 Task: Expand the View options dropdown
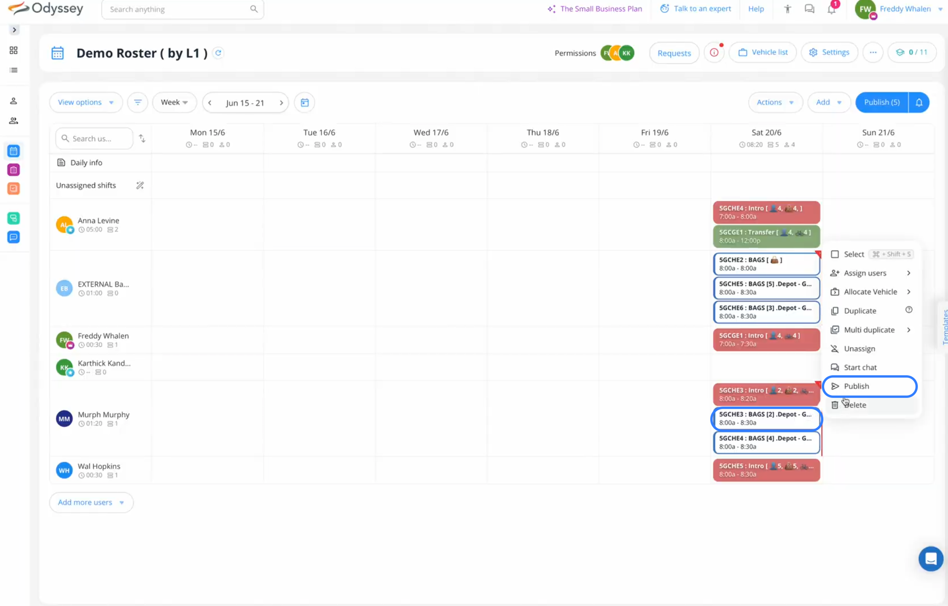click(x=86, y=102)
